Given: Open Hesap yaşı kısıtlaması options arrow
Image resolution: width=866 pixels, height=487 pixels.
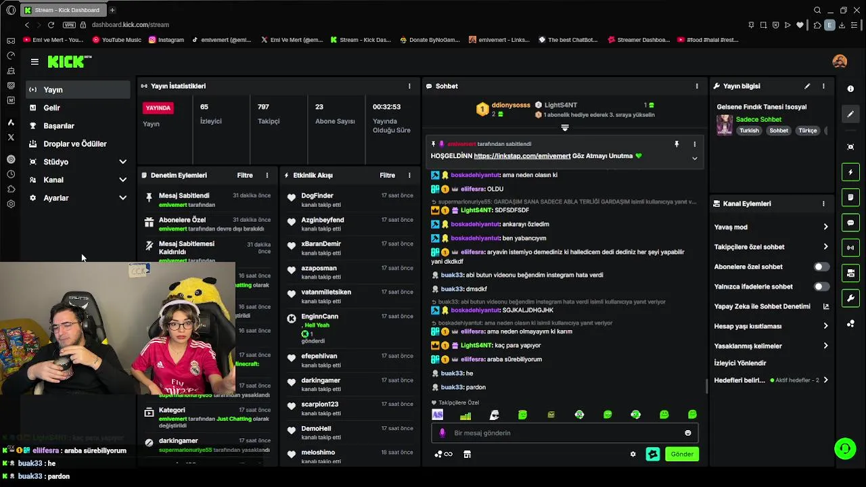Looking at the screenshot, I should coord(825,326).
